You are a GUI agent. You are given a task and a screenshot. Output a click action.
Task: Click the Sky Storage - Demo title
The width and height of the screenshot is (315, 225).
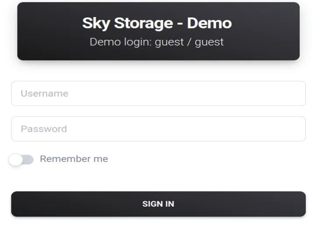tap(157, 23)
